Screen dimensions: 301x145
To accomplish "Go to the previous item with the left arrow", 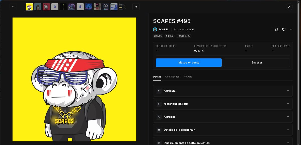I will [x=13, y=7].
